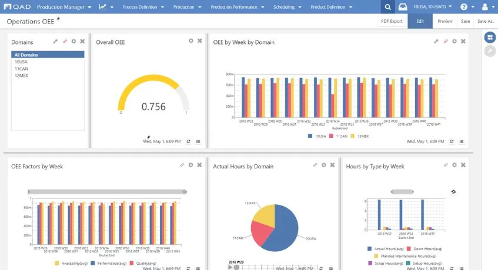Viewport: 498px width, 270px height.
Task: Open gear on Actual Hours by Domain panel
Action: [323, 165]
